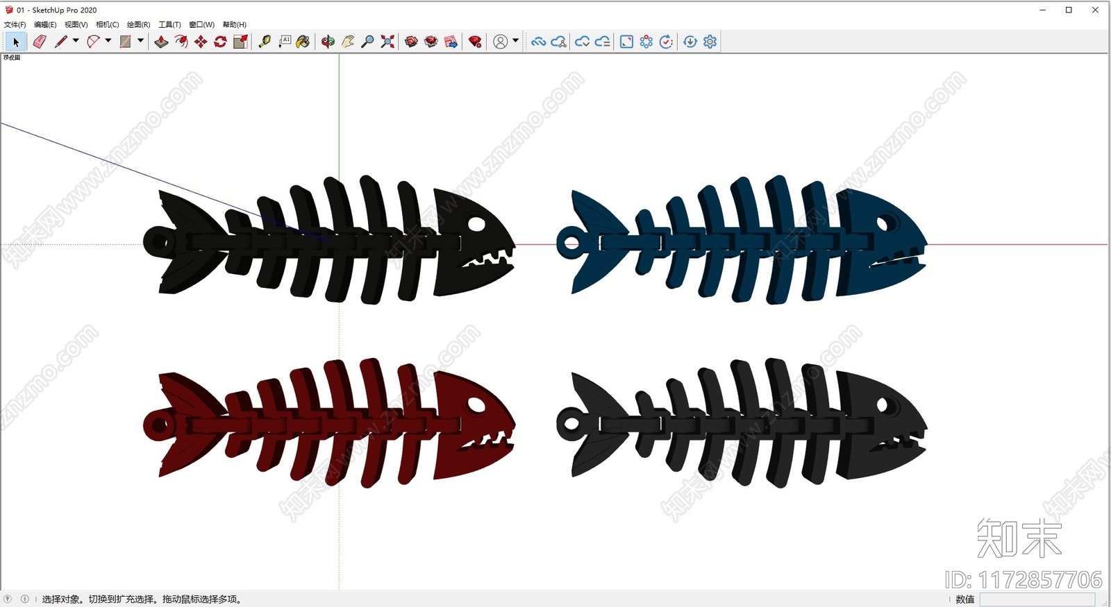This screenshot has height=607, width=1111.
Task: Choose the Offset tool
Action: [181, 42]
